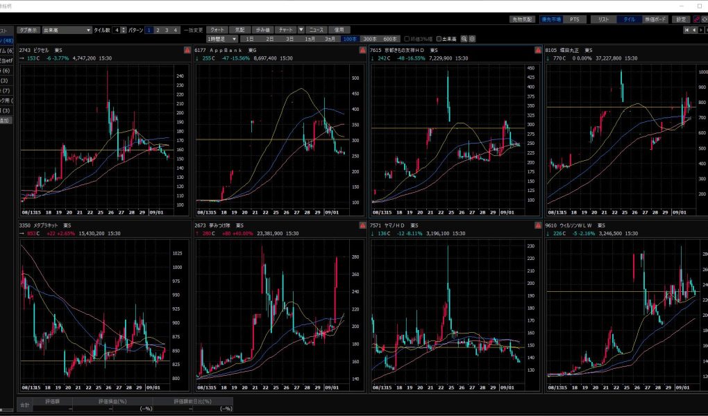Toggle the 終値3%幅 checkbox
The width and height of the screenshot is (708, 416).
click(x=406, y=39)
